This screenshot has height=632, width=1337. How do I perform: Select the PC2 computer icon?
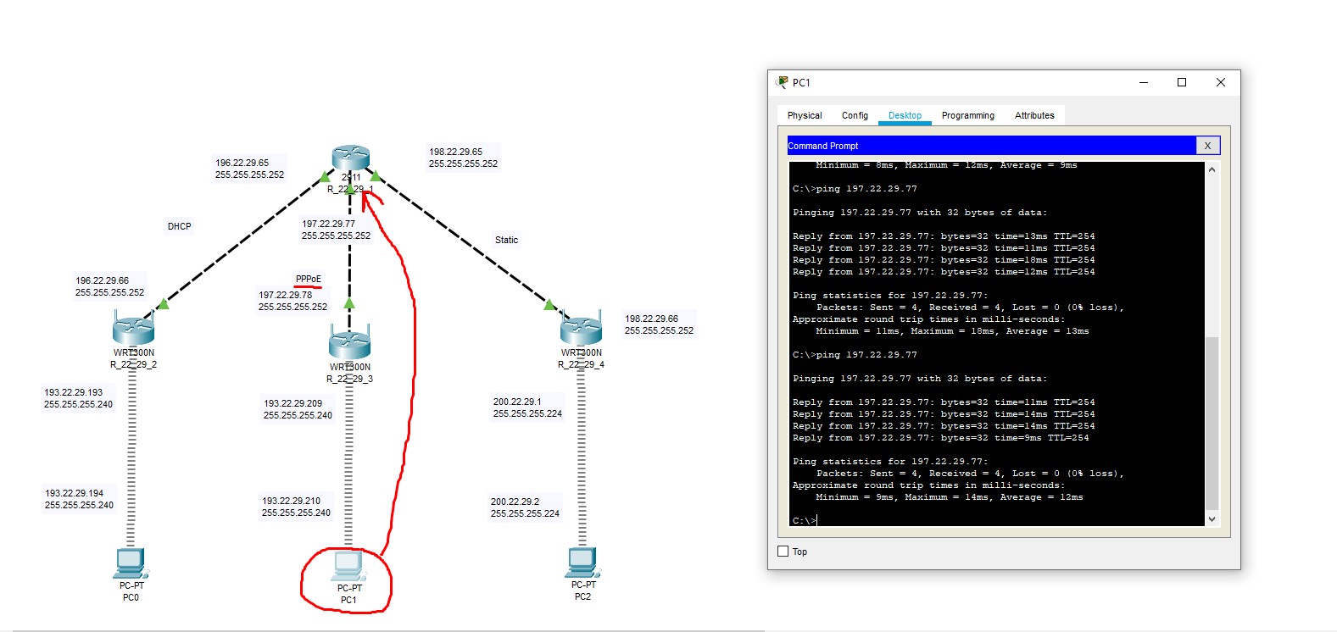coord(582,563)
